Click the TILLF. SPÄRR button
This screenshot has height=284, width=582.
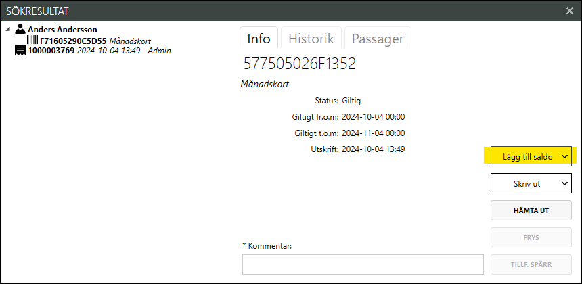click(531, 264)
